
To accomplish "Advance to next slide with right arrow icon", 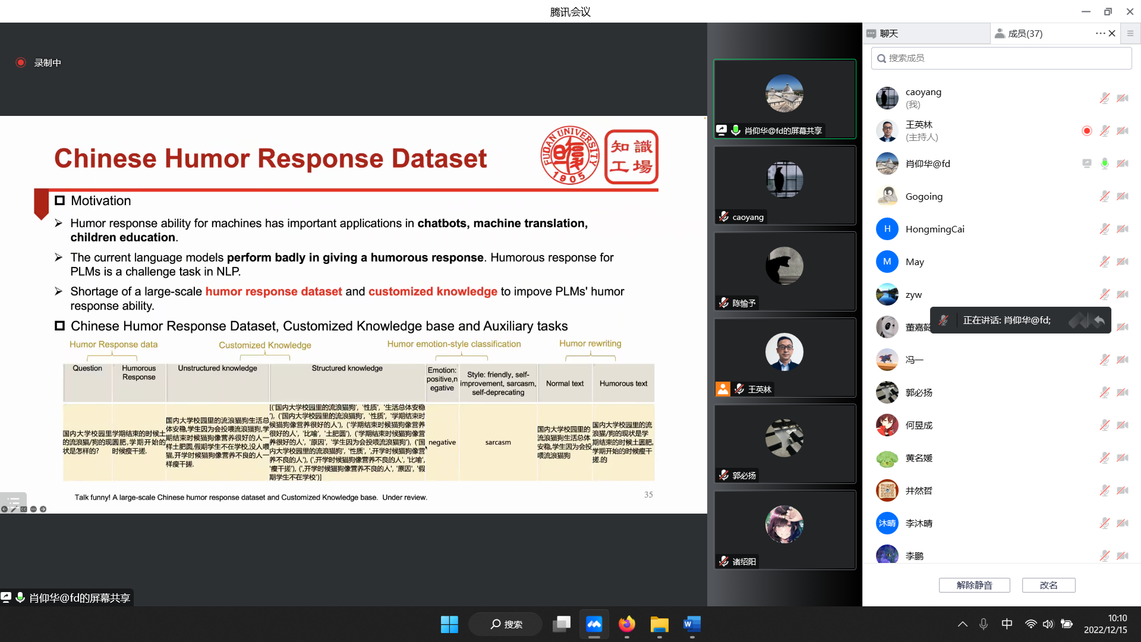I will [x=43, y=509].
